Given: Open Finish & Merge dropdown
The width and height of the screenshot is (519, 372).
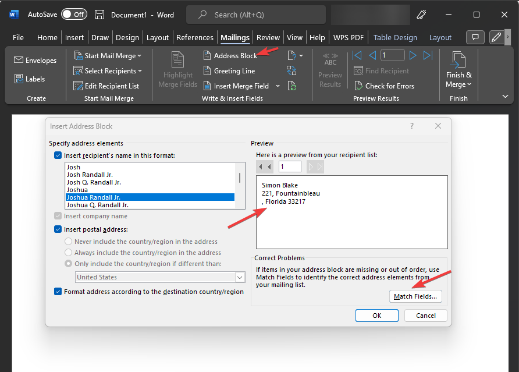Looking at the screenshot, I should point(458,70).
